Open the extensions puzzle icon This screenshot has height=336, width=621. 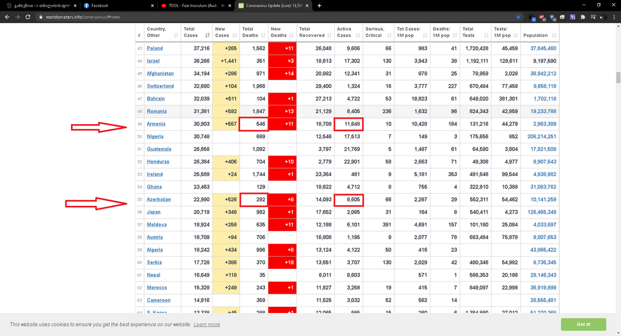point(583,17)
